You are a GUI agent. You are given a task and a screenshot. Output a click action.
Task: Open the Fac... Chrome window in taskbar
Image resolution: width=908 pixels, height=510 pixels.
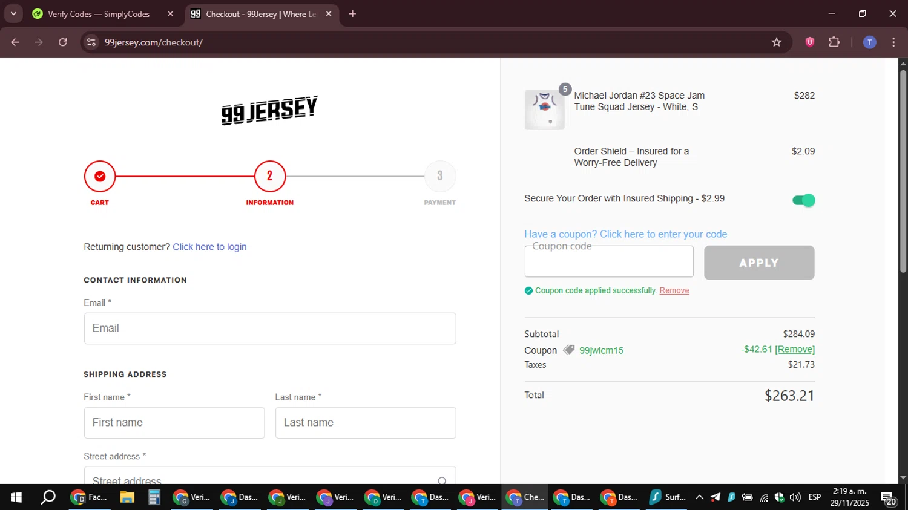[x=89, y=497]
